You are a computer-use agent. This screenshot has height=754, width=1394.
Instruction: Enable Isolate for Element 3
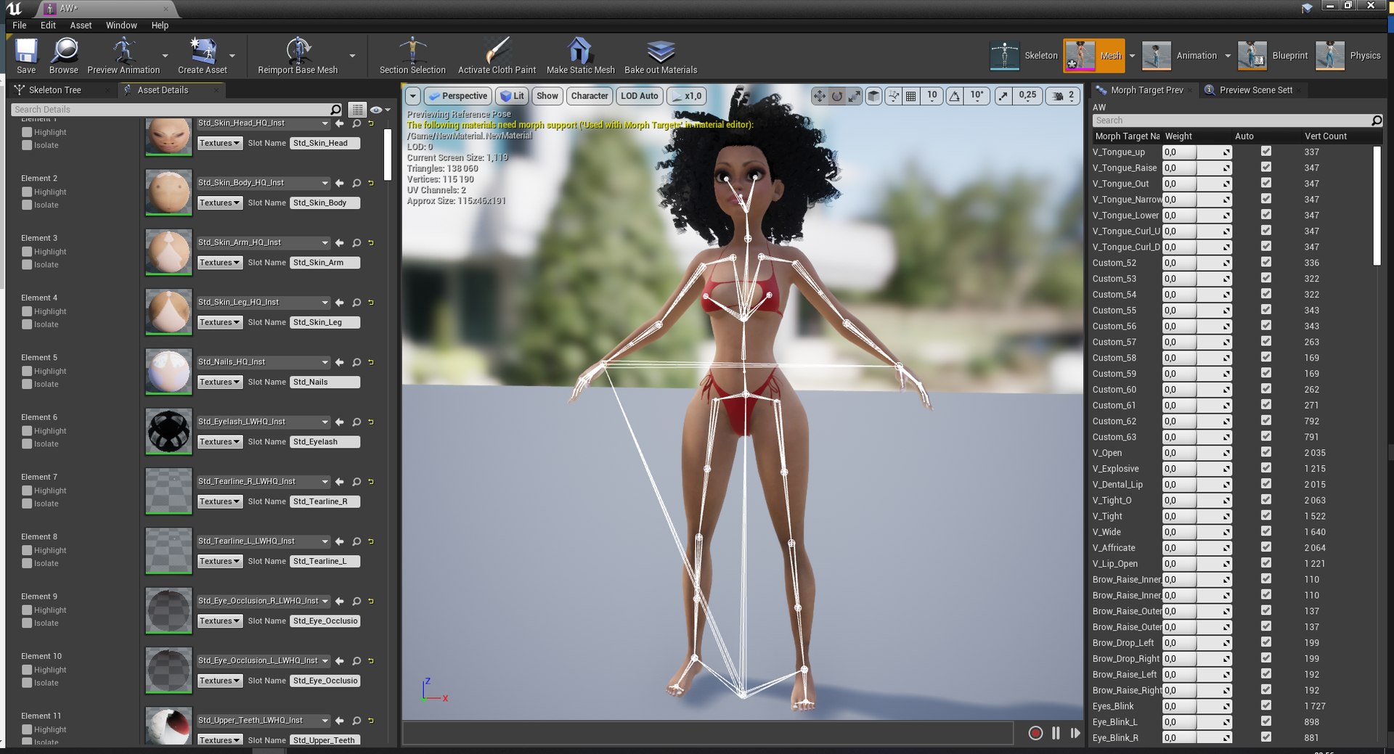tap(27, 265)
